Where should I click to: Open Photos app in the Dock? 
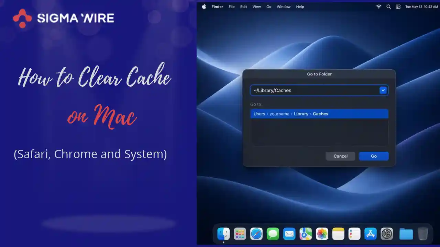coord(322,234)
